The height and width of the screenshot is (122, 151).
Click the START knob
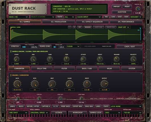(16, 59)
